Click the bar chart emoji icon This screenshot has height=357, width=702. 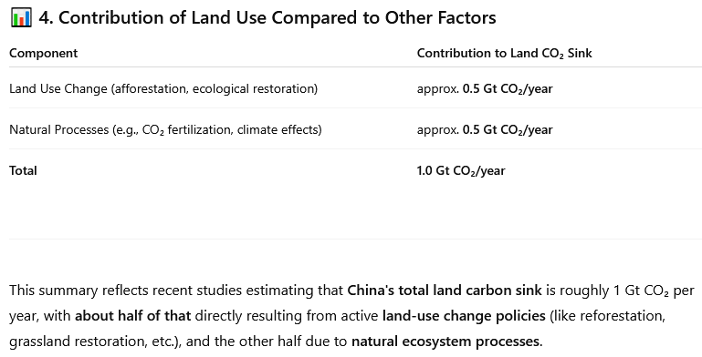point(21,17)
